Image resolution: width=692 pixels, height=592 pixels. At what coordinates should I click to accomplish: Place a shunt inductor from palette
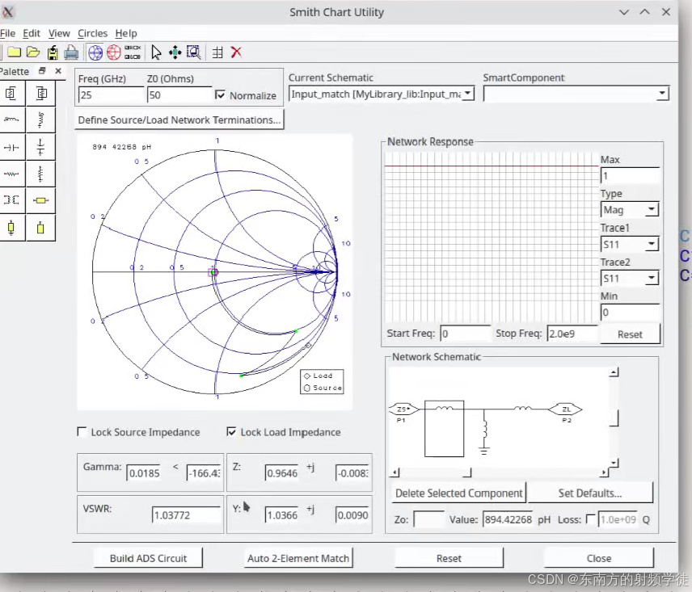40,120
